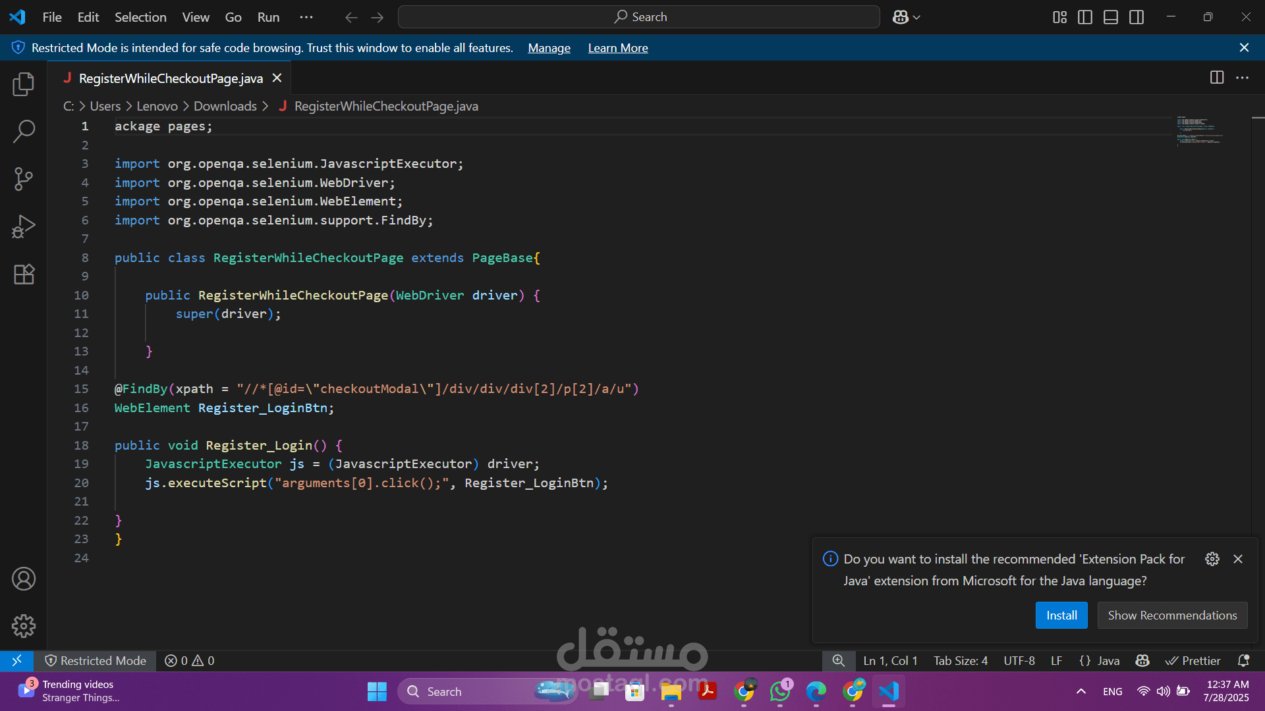Toggle the primary side bar layout button
1265x711 pixels.
point(1085,17)
